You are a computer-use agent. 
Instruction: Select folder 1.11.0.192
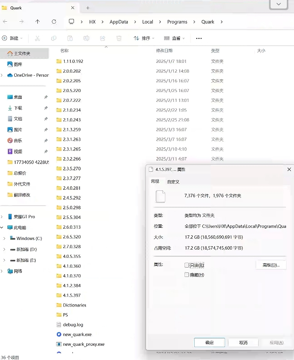(x=70, y=61)
